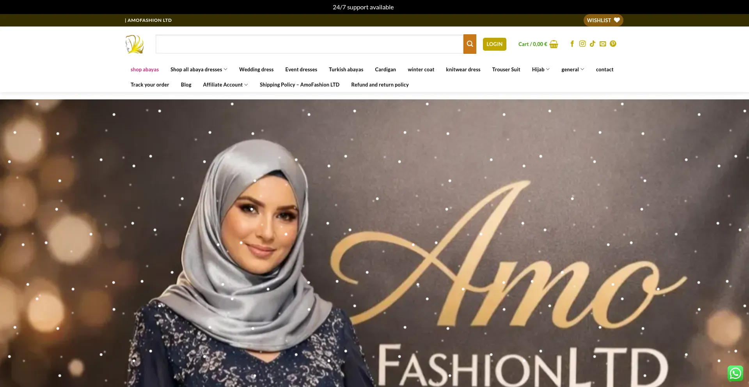Open Cardigan menu item
This screenshot has height=387, width=749.
click(385, 69)
